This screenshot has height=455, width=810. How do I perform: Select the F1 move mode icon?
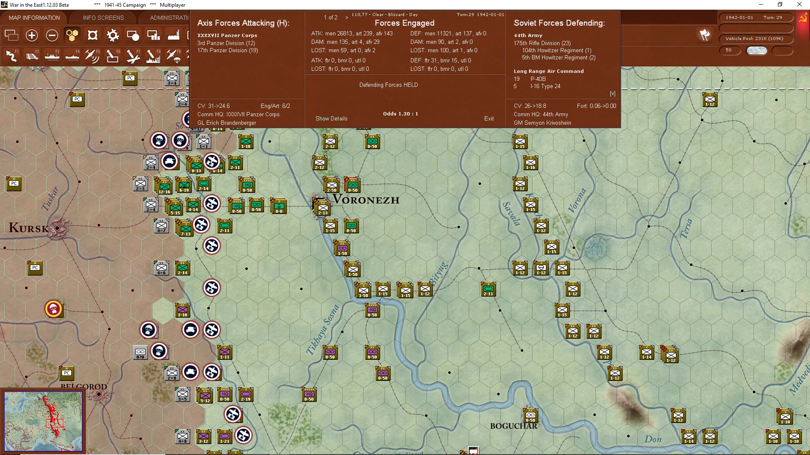click(11, 56)
